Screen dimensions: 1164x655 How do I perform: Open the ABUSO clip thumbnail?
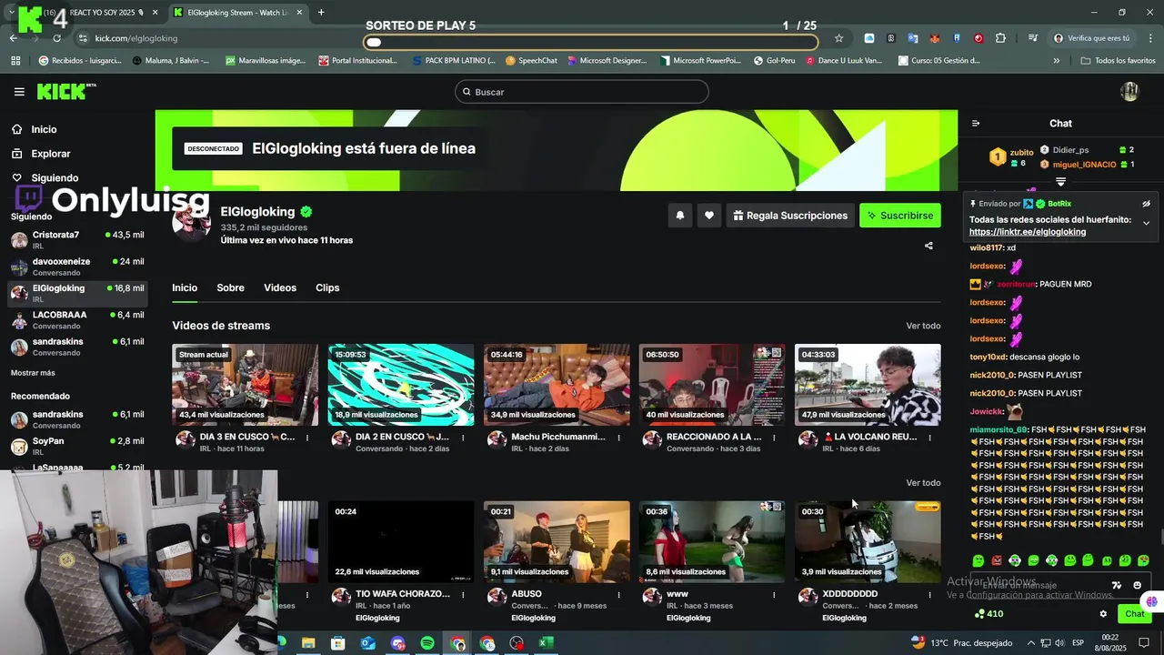[x=557, y=542]
